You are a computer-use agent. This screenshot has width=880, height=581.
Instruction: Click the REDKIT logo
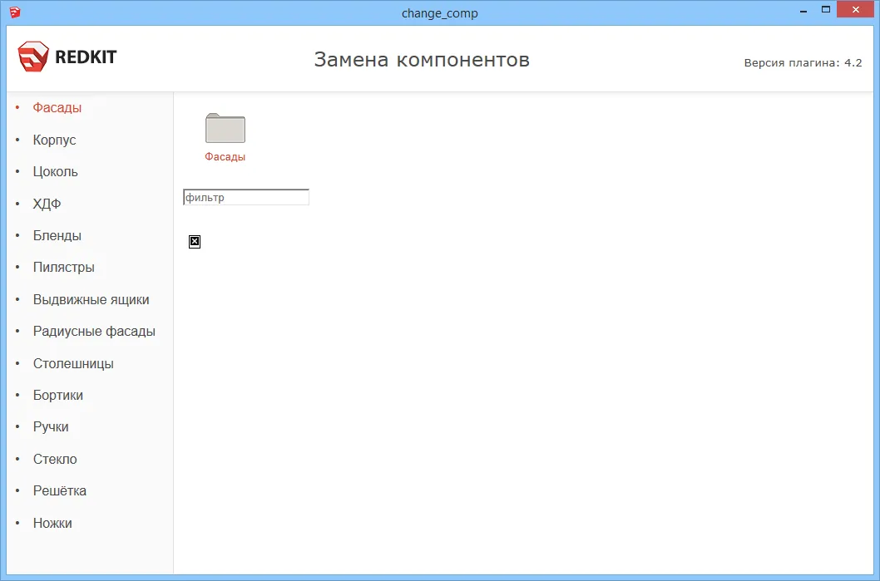pyautogui.click(x=67, y=57)
